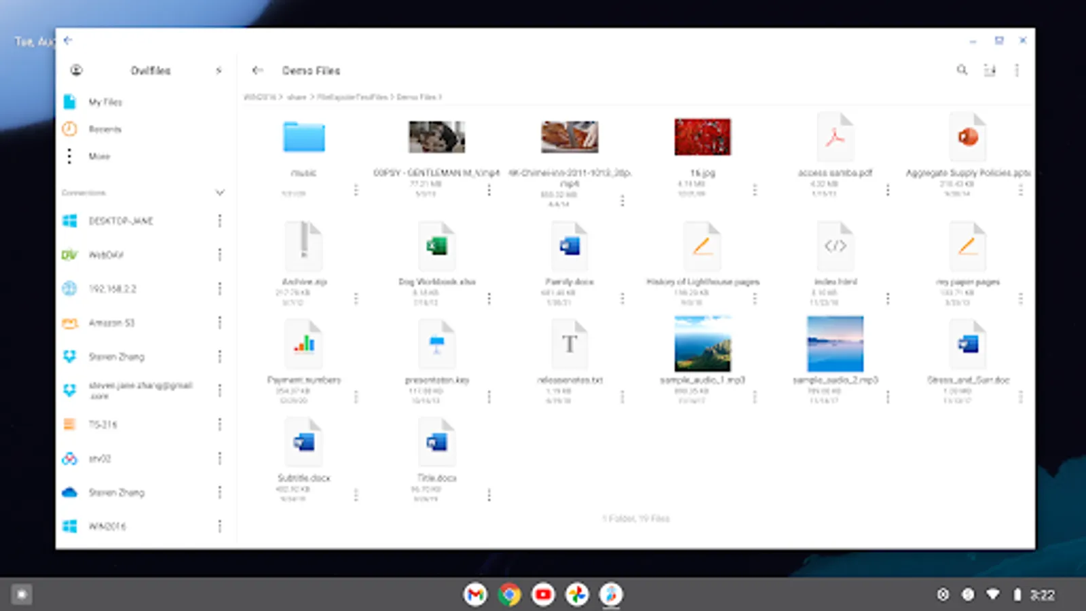Open Aggregate Supply Policies PowerPoint file

968,137
